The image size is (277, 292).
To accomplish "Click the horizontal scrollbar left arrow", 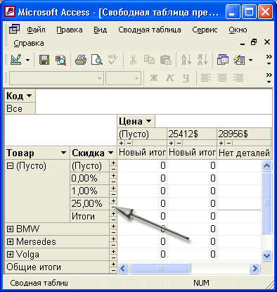I will pos(123,268).
